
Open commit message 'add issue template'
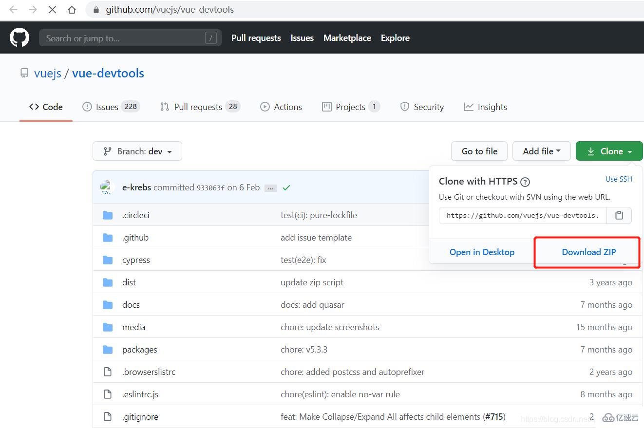pyautogui.click(x=316, y=238)
